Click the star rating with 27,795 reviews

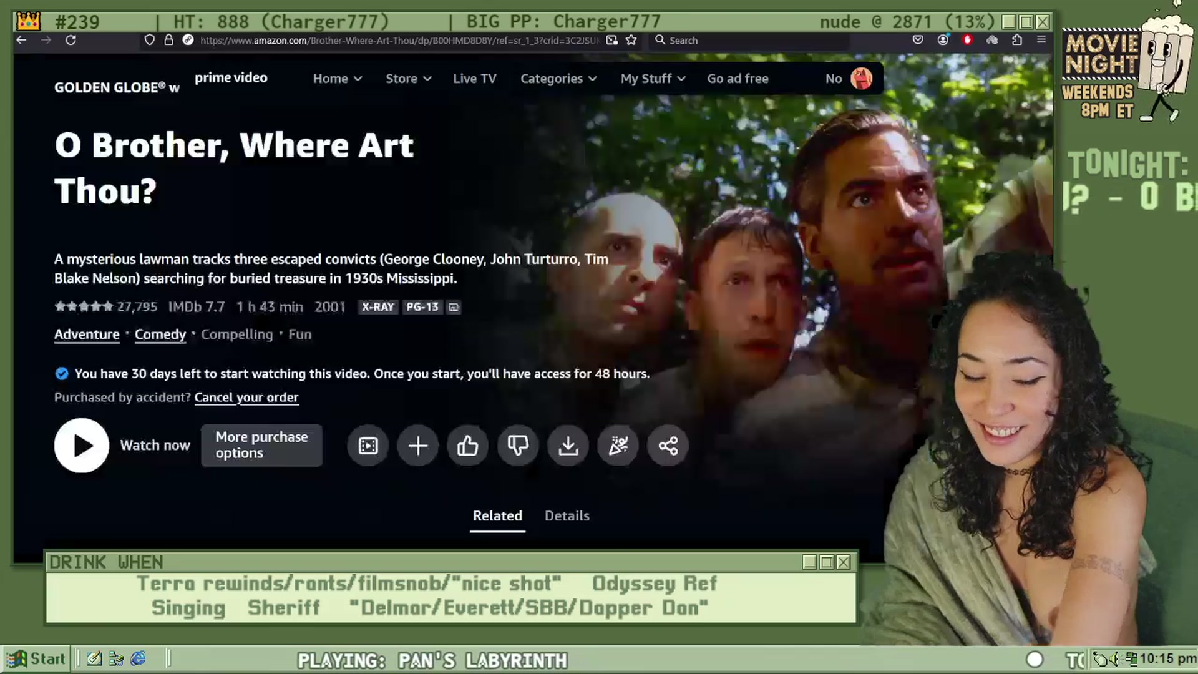pos(105,307)
